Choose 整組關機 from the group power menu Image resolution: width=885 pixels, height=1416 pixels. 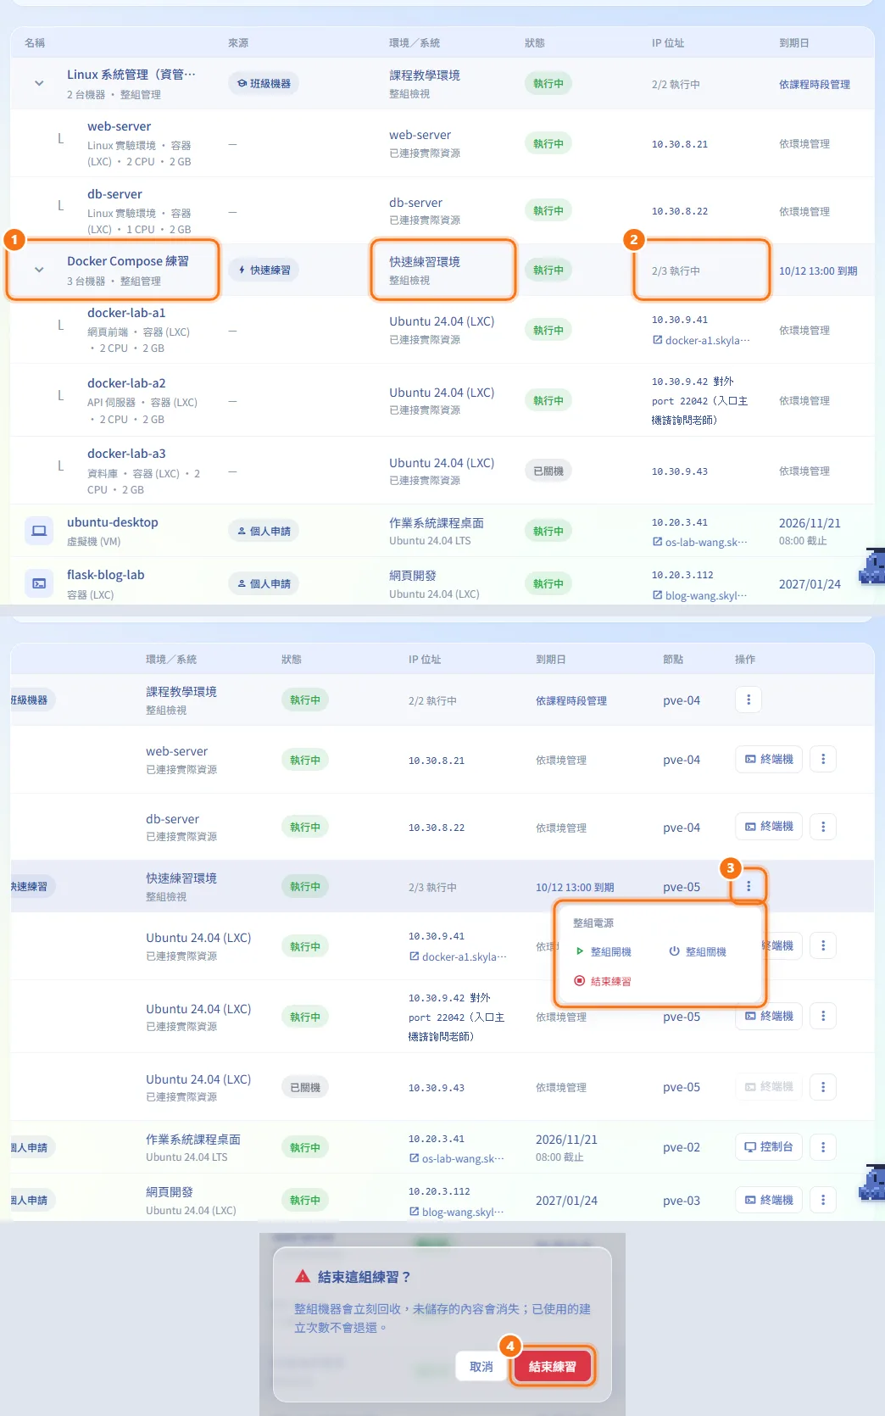click(x=698, y=951)
